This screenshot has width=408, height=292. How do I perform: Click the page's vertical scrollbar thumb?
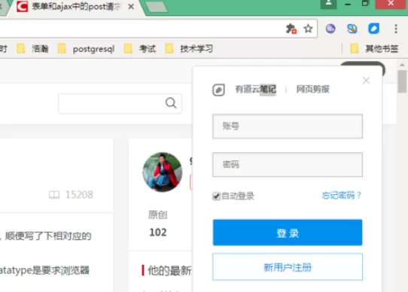point(402,81)
